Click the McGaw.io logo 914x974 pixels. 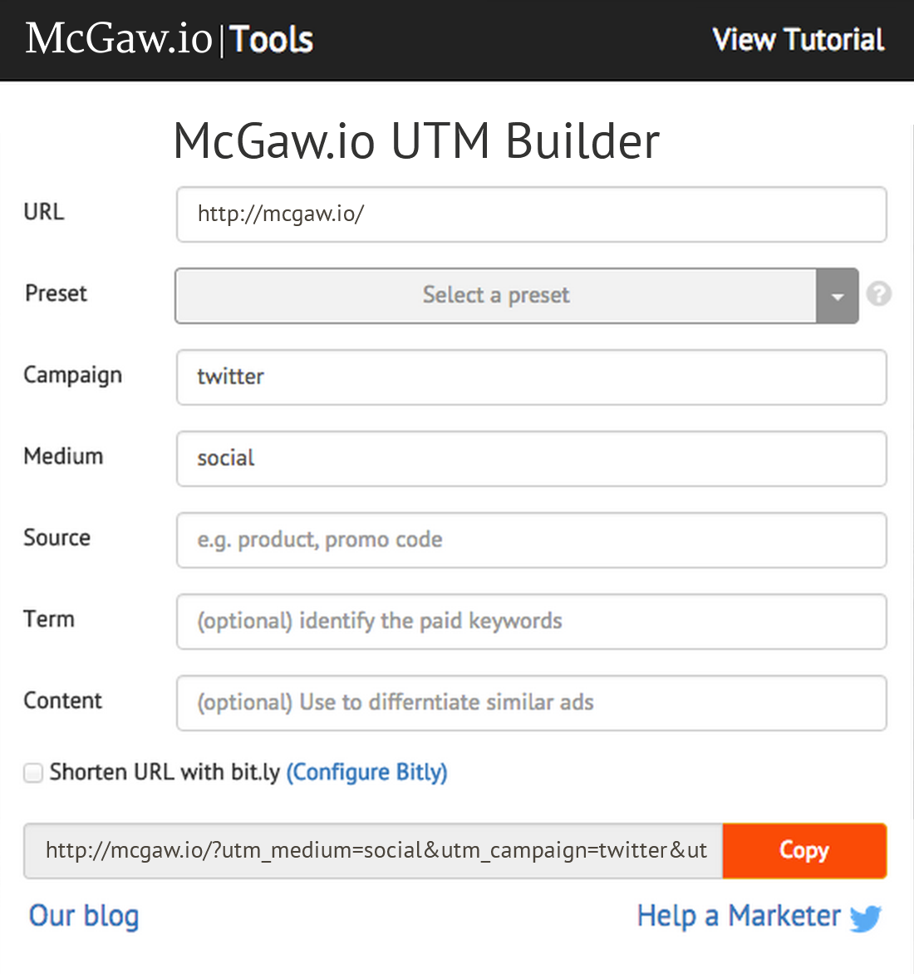[116, 39]
